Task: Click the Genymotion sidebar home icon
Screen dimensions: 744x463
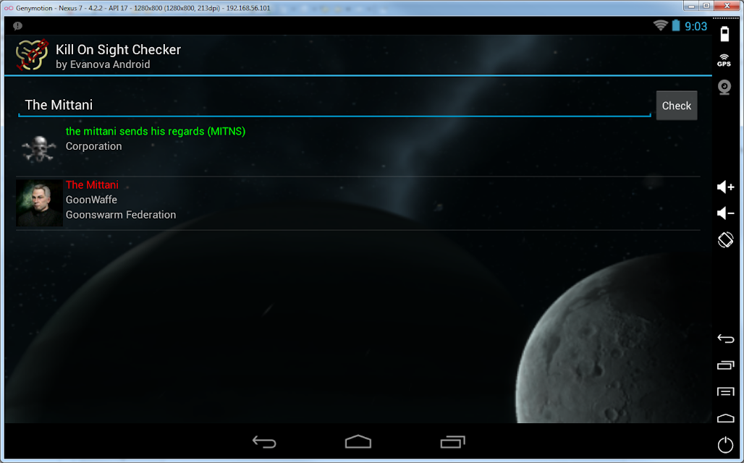Action: coord(725,418)
